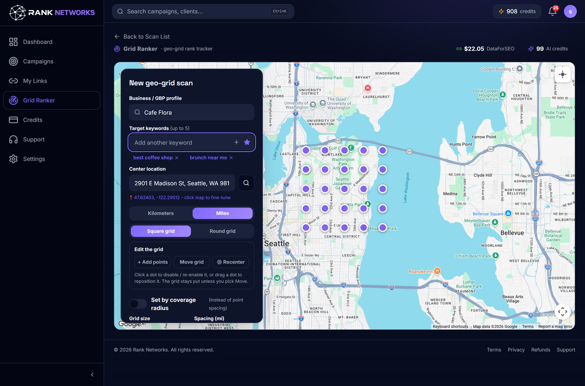Image resolution: width=585 pixels, height=386 pixels.
Task: Click the Meydenbauer Bay Park label
Action: pos(477,223)
